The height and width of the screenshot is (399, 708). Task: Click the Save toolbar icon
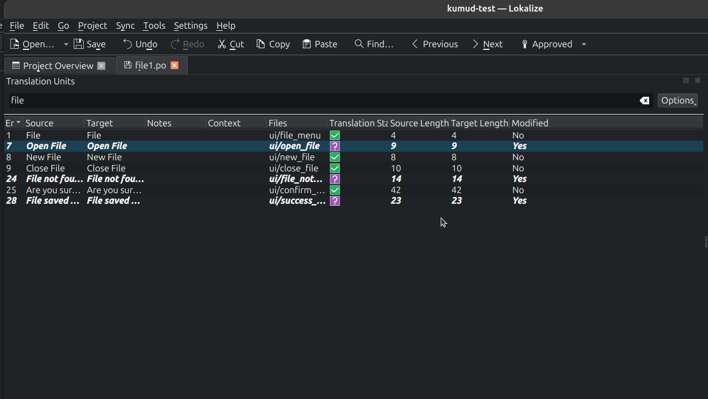coord(79,44)
